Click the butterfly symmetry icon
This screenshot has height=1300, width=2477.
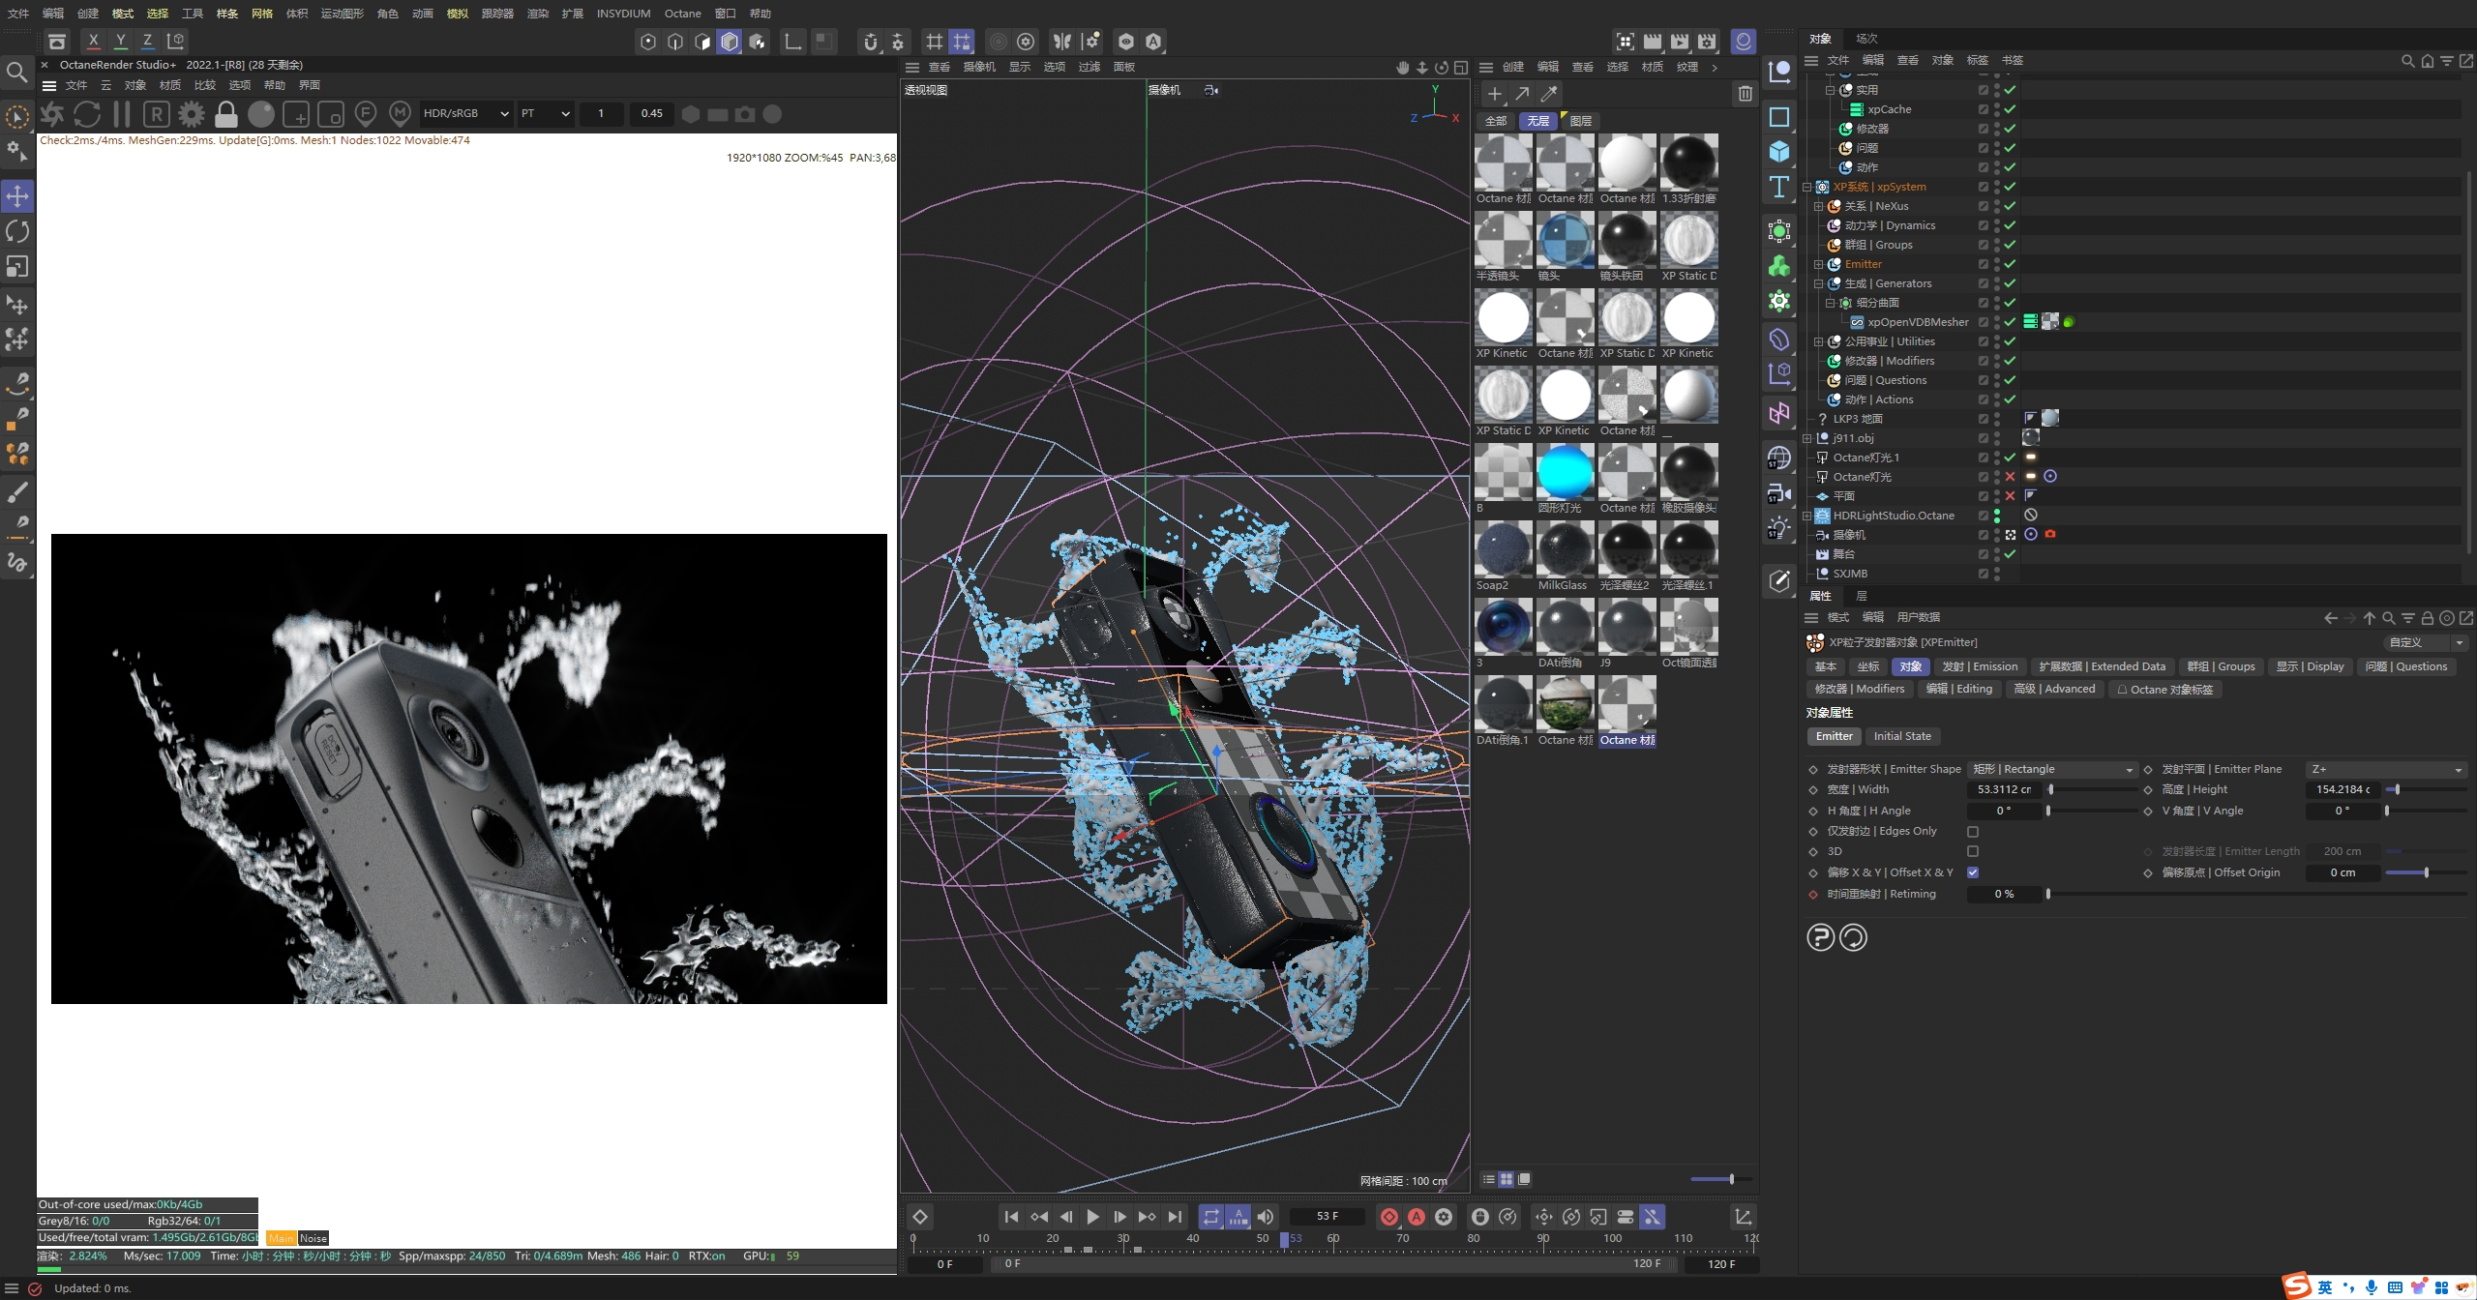pos(1062,42)
